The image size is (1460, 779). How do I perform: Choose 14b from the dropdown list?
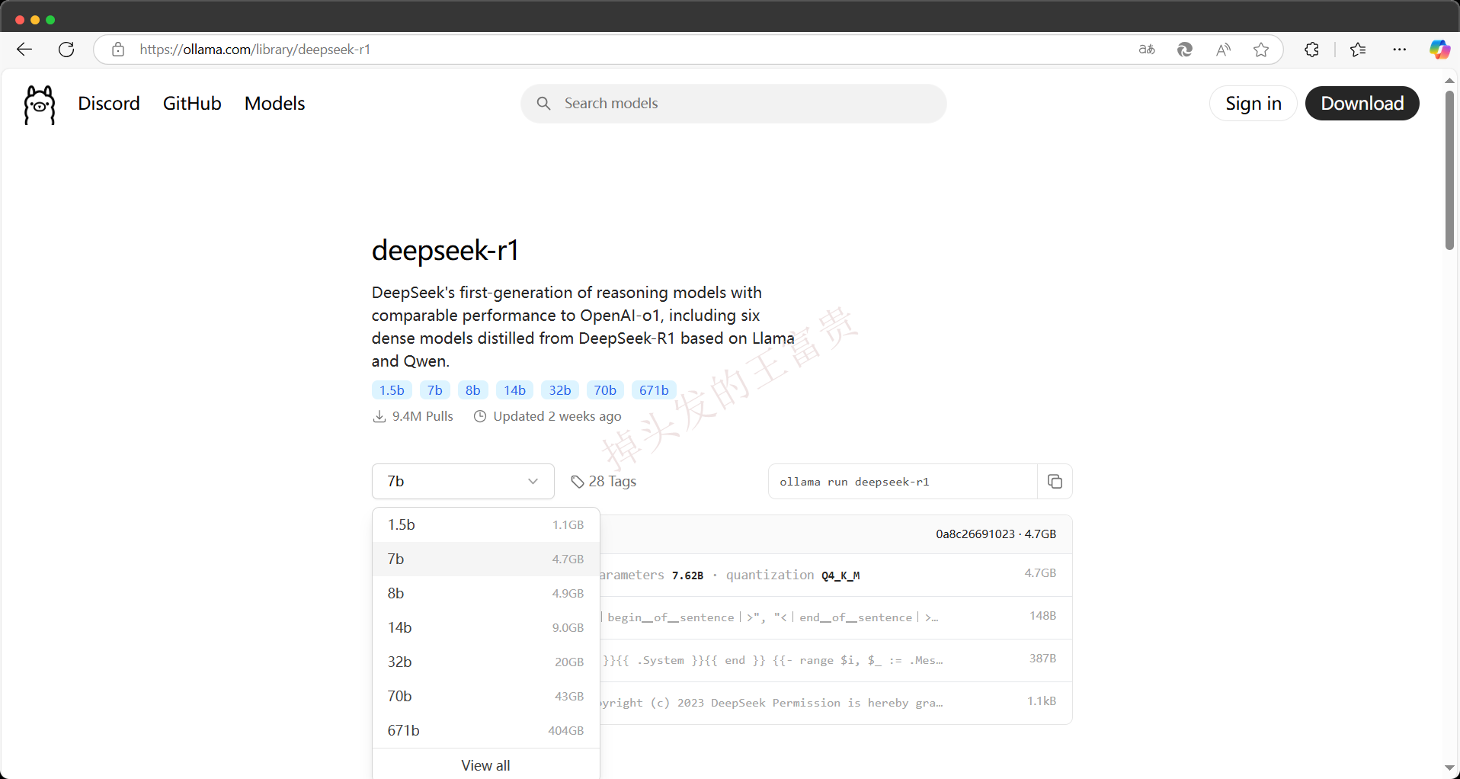[x=486, y=628]
